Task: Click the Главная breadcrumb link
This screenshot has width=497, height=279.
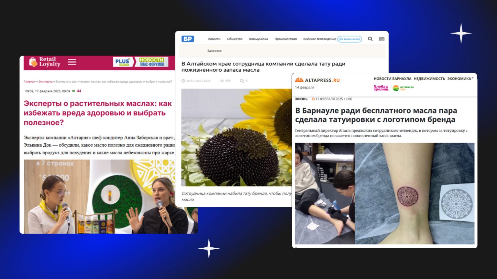Action: [x=29, y=82]
